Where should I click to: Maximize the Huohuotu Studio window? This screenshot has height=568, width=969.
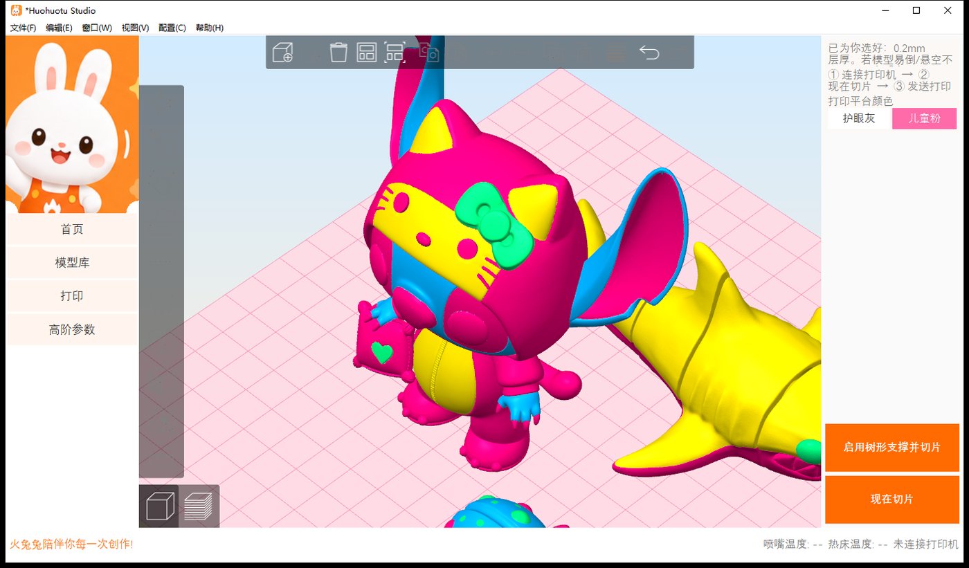(916, 10)
